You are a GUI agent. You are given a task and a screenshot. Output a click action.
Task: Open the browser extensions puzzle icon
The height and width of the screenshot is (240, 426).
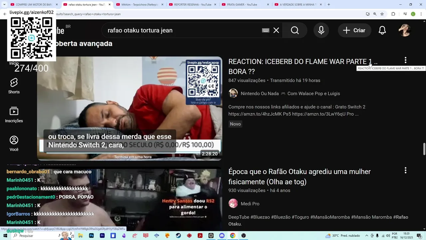tap(393, 14)
